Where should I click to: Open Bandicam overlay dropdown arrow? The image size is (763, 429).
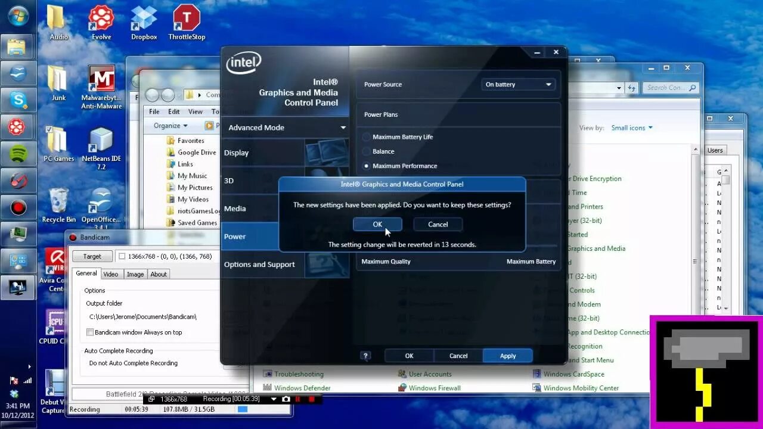click(274, 399)
